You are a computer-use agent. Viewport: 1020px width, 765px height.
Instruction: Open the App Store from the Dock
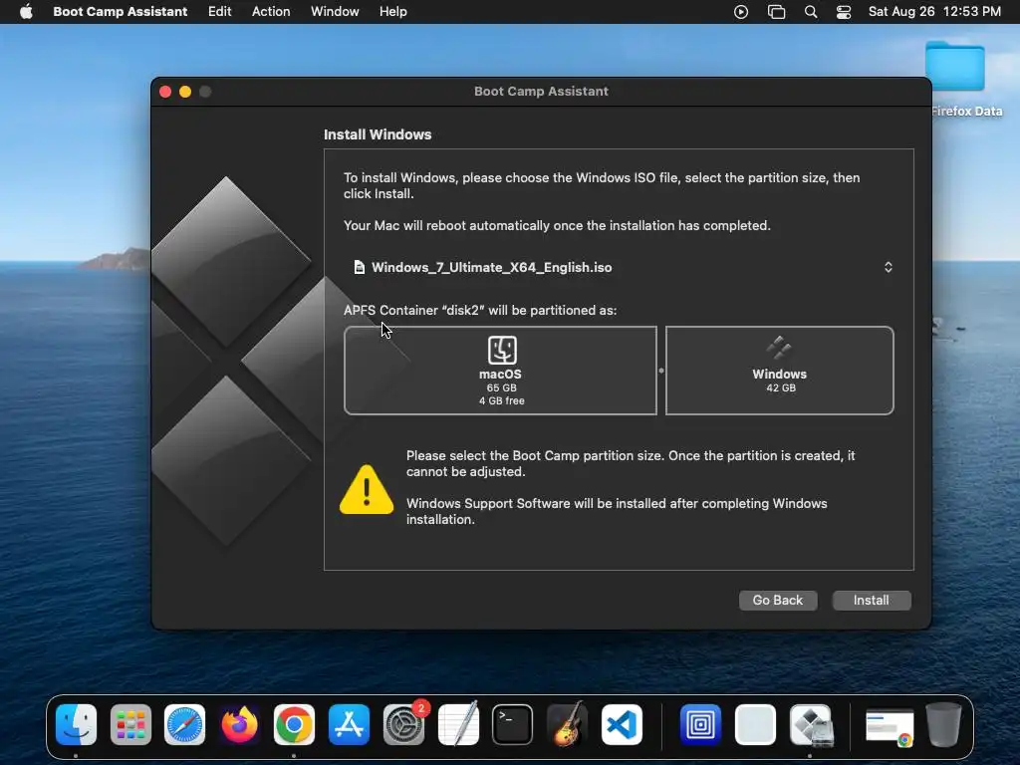tap(349, 725)
